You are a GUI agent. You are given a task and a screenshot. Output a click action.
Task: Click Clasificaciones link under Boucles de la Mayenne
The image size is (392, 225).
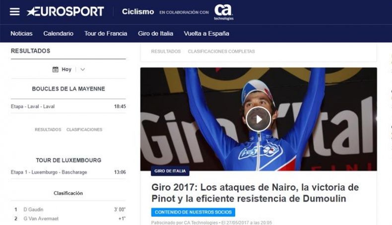pyautogui.click(x=84, y=130)
